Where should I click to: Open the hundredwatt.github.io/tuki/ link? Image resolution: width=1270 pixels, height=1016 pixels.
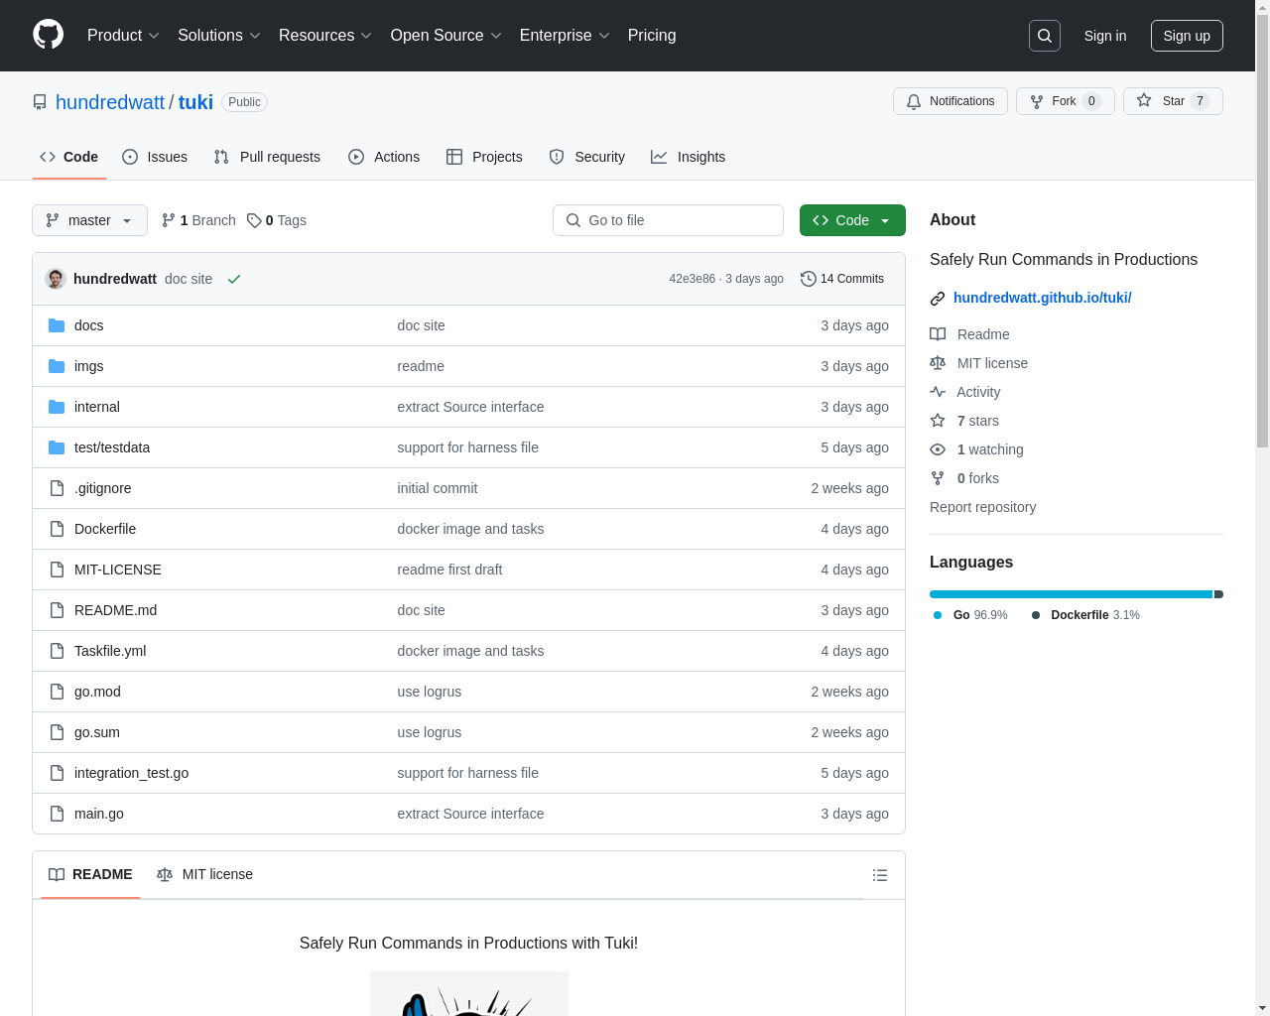[1042, 298]
